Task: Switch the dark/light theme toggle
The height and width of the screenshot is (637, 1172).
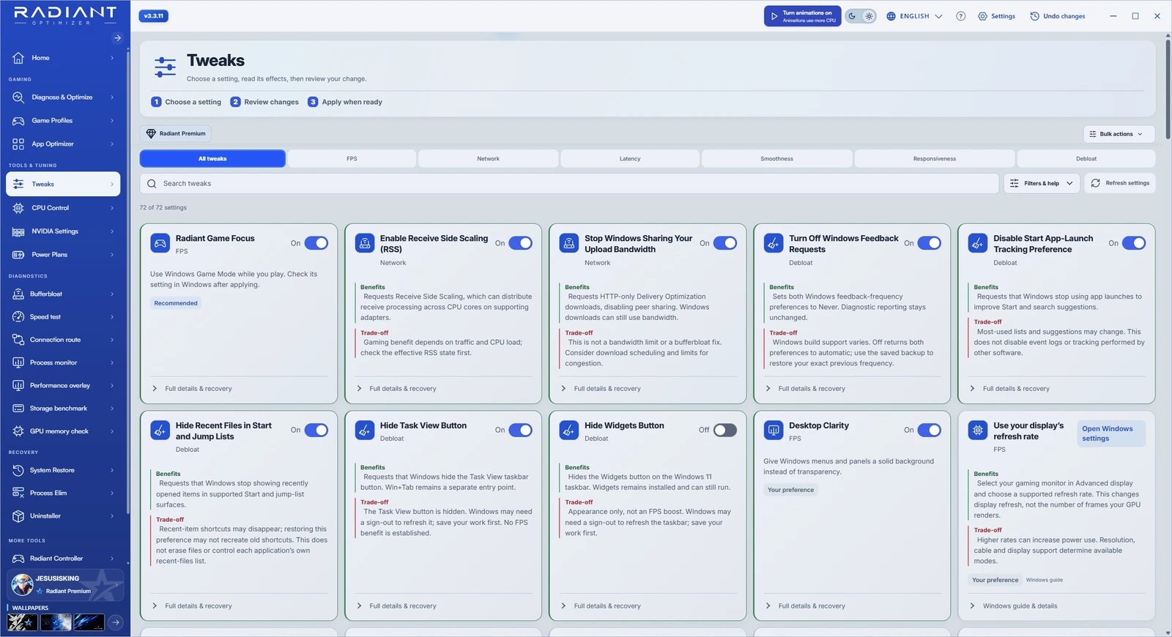Action: 861,16
